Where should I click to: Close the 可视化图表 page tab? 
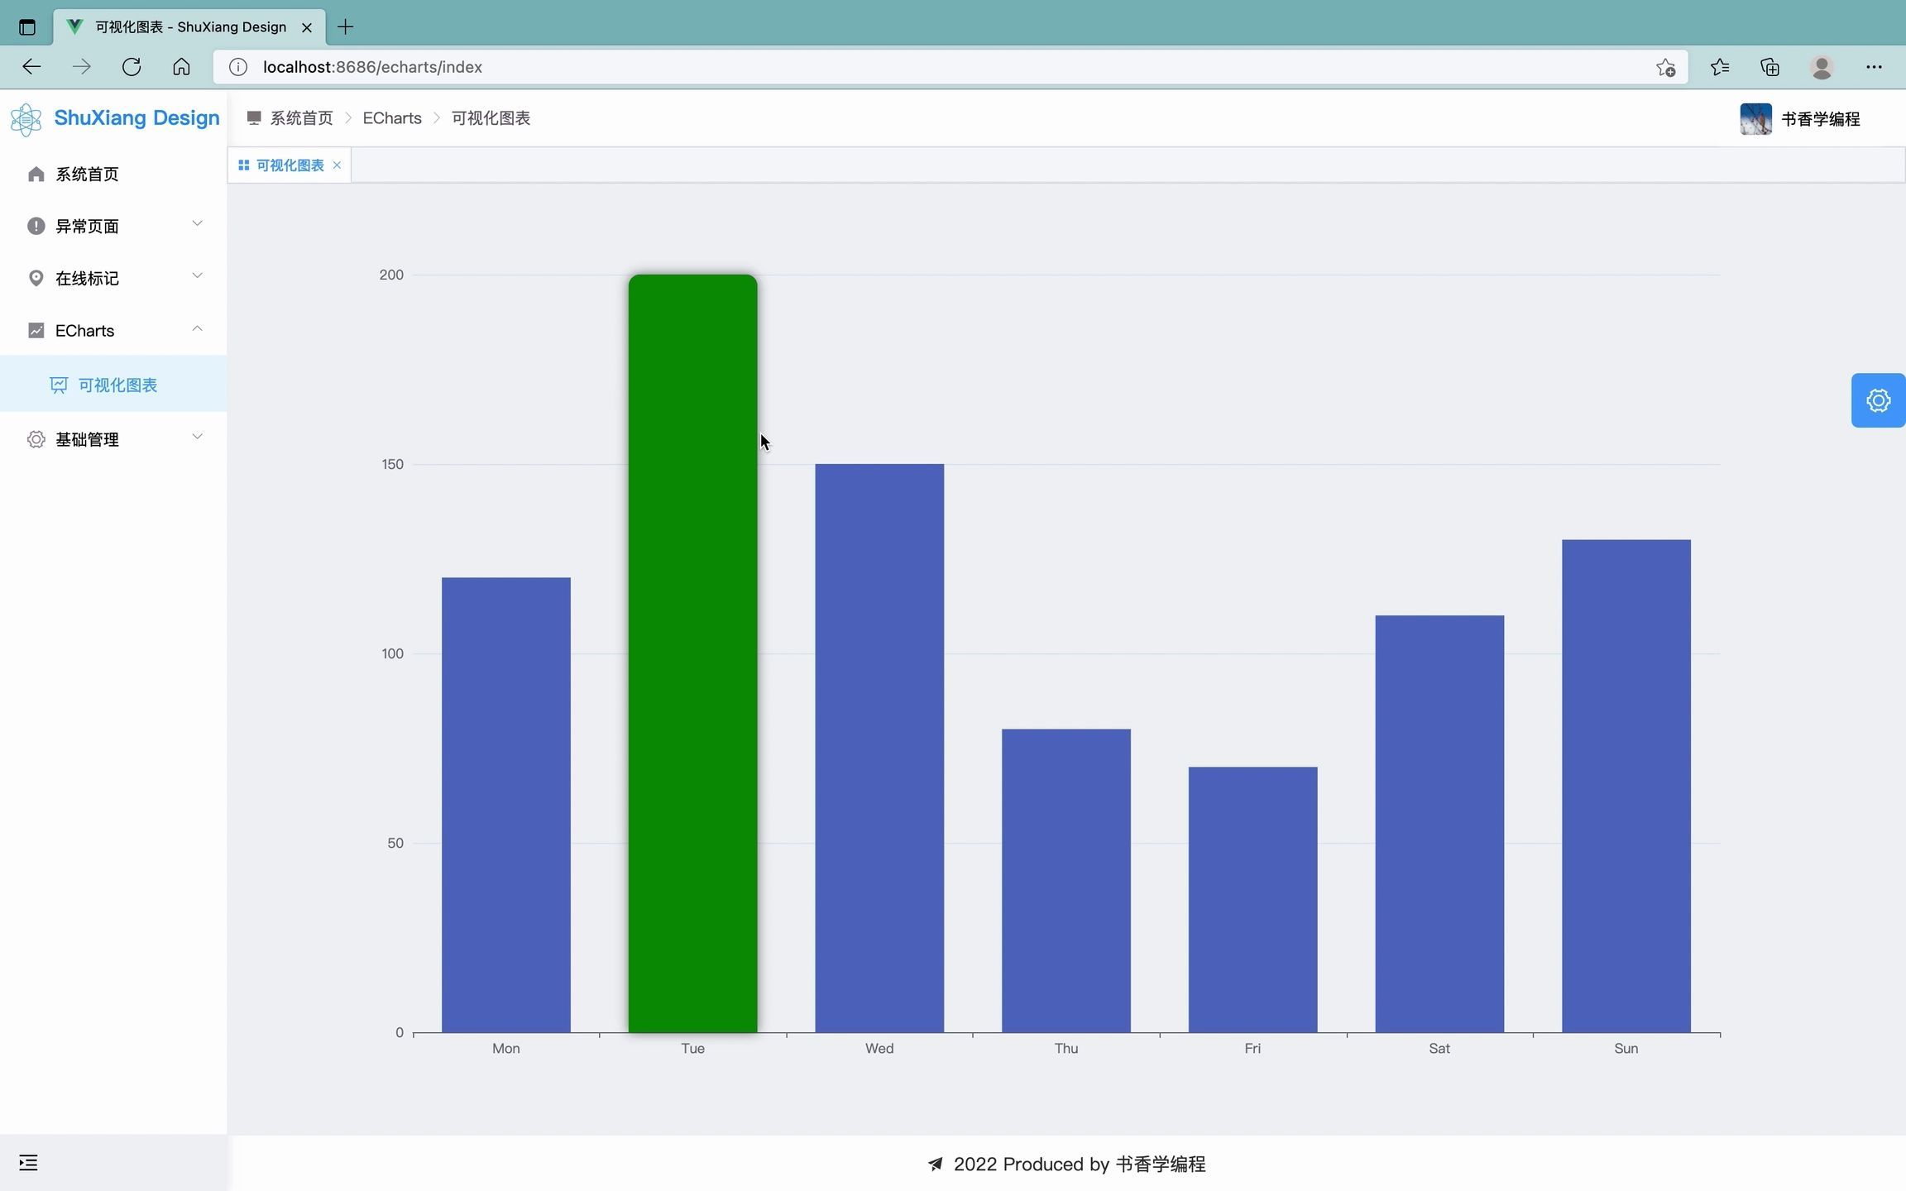[337, 165]
